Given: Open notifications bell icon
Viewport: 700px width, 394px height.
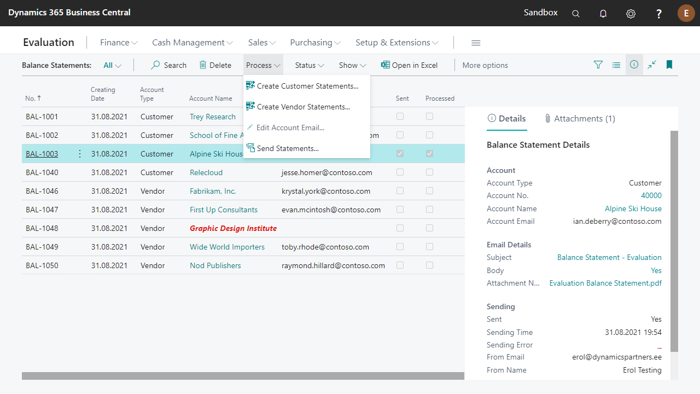Looking at the screenshot, I should [x=603, y=14].
